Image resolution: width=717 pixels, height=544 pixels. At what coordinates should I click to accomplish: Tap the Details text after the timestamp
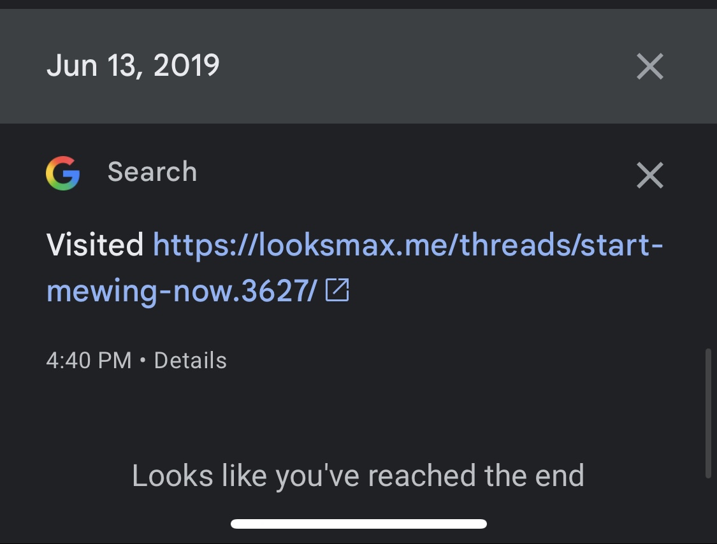point(190,361)
